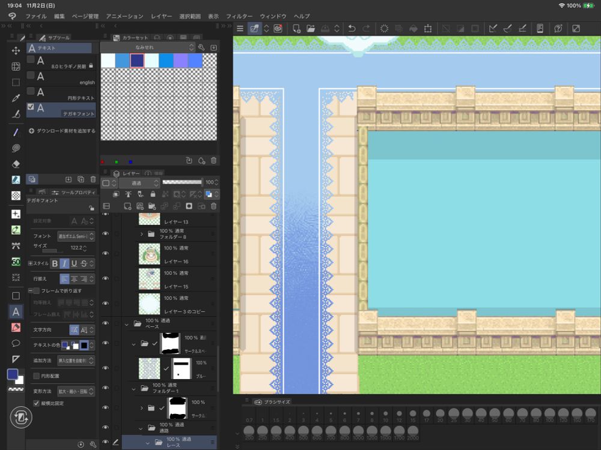Open the 通過 blend mode dropdown
Viewport: 601px width, 450px height.
(139, 182)
